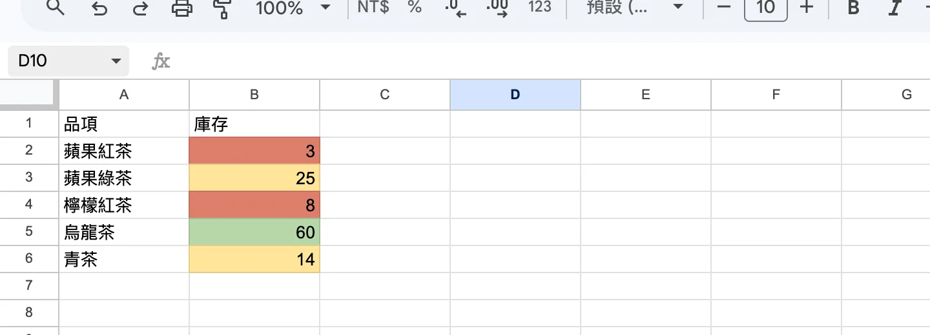This screenshot has height=335, width=930.
Task: Toggle bold formatting
Action: click(853, 8)
